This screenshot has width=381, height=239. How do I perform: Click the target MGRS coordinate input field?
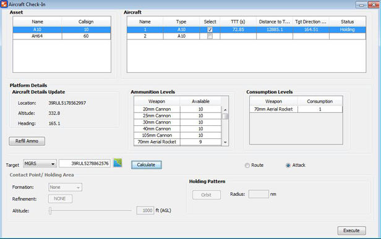click(x=85, y=164)
